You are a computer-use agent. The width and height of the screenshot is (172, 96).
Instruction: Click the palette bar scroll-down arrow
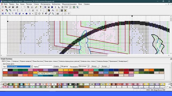1,87
